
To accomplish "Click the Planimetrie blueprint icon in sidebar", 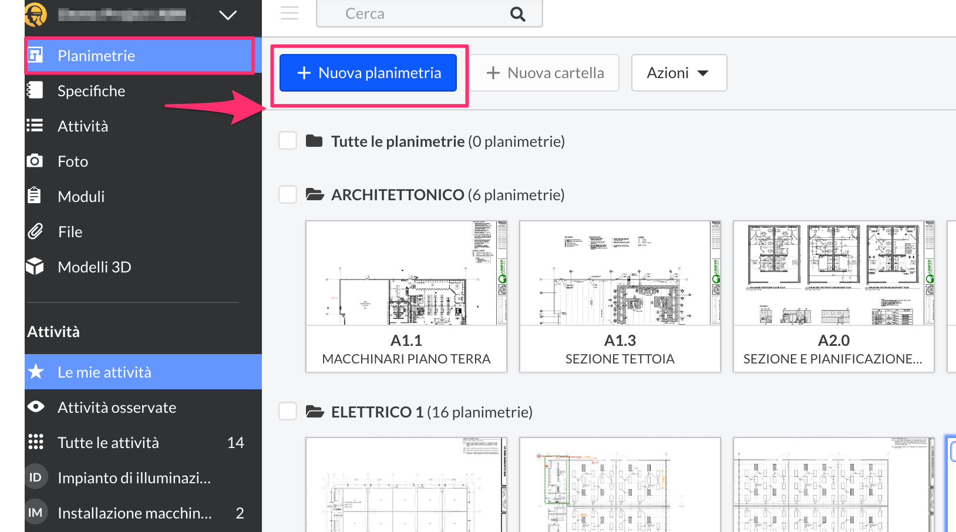I will (x=36, y=55).
